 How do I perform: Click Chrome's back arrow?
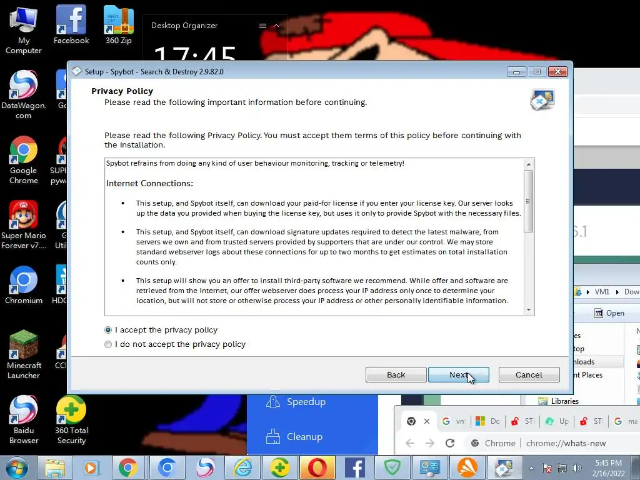tap(410, 443)
